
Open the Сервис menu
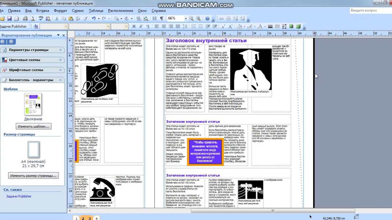(78, 11)
